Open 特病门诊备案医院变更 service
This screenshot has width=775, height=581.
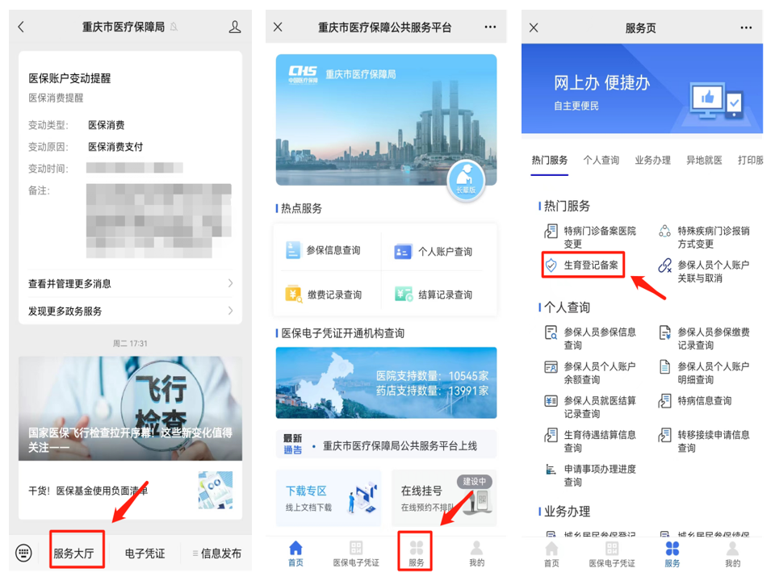tap(590, 237)
